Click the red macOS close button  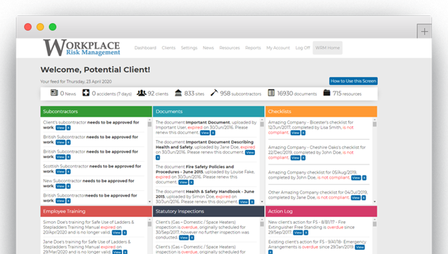tap(28, 27)
